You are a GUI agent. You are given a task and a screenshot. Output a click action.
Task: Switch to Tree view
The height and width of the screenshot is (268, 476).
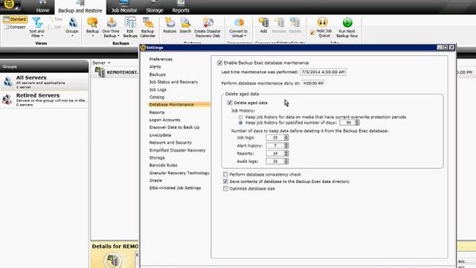tap(57, 19)
